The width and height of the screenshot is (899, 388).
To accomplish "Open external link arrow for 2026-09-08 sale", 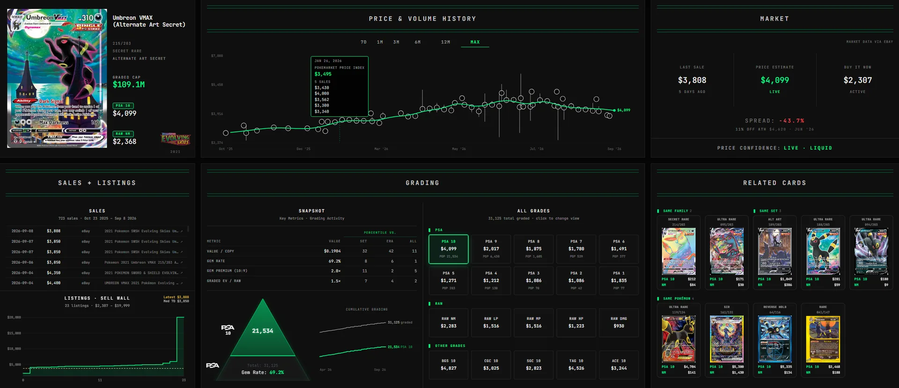I will [x=182, y=231].
